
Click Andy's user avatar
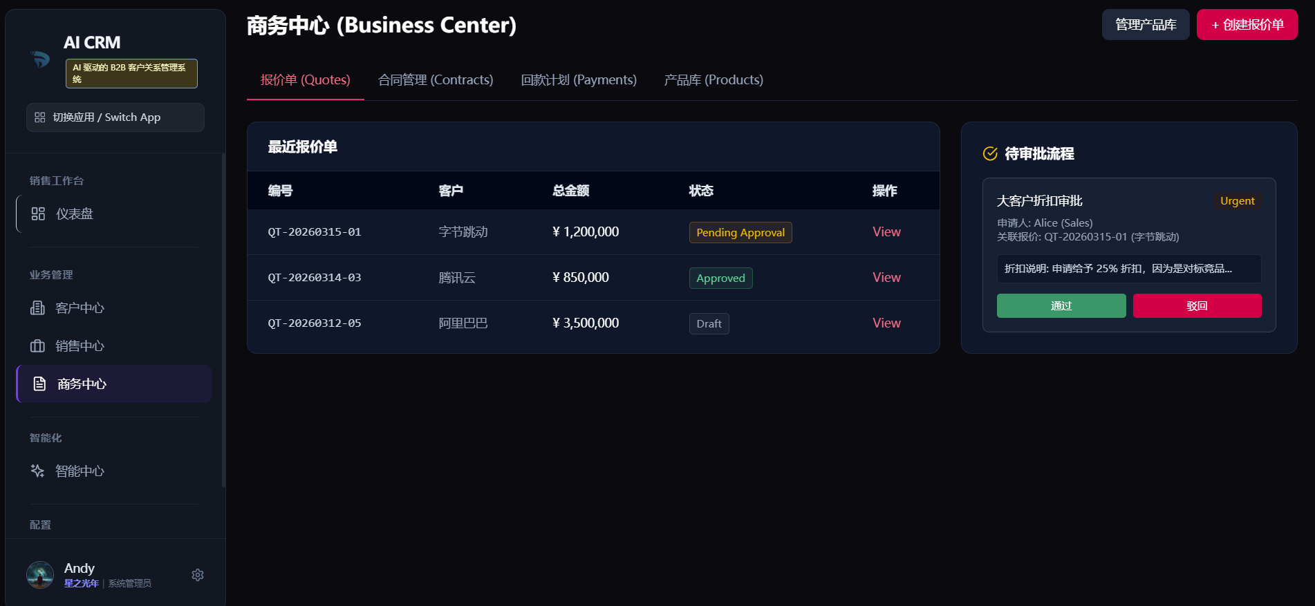click(x=40, y=575)
